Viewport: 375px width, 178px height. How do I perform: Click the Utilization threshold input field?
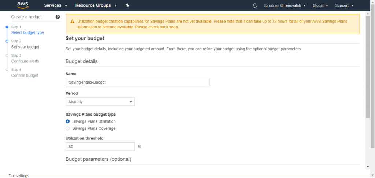[x=100, y=147]
